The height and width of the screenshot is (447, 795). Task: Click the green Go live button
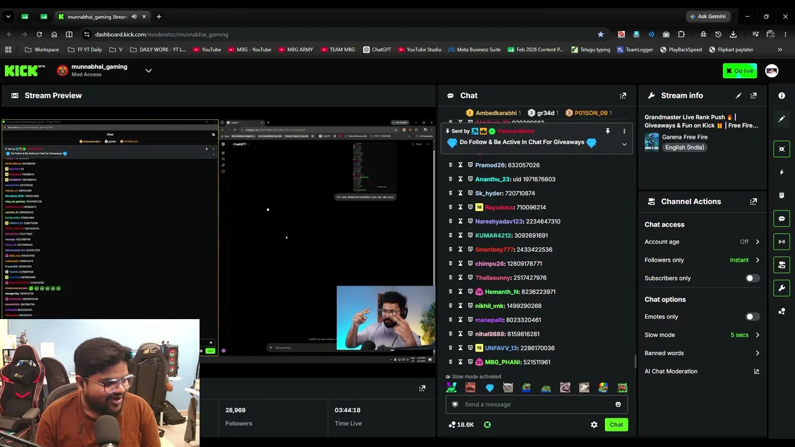pos(740,71)
